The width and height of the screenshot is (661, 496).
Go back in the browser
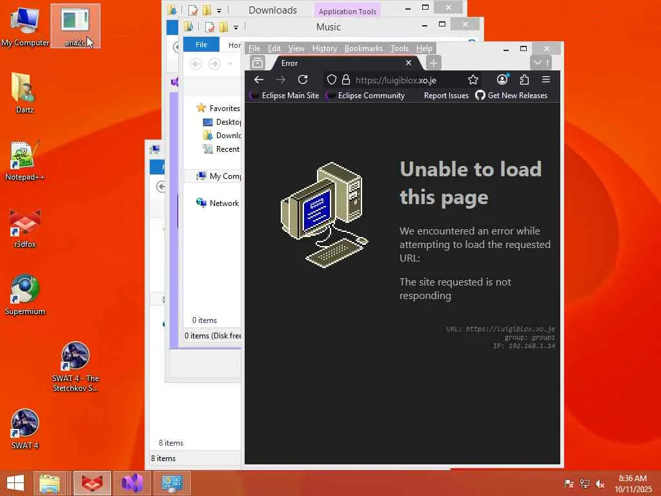click(259, 79)
